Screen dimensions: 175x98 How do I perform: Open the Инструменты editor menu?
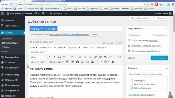pyautogui.click(x=37, y=52)
